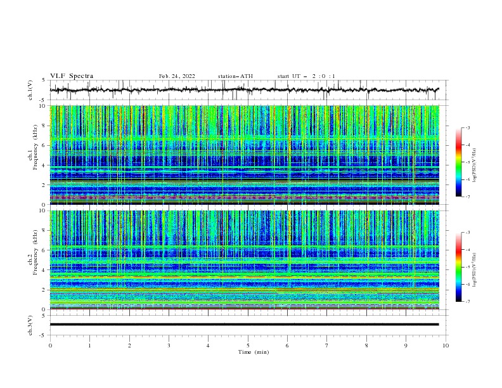Click the 0 minute origin on time axis
This screenshot has height=388, width=502.
click(x=50, y=346)
